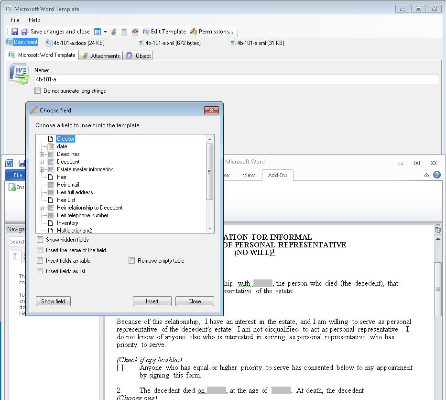Click the Save floppy disk icon in the toolbar
The height and width of the screenshot is (400, 446).
point(15,32)
